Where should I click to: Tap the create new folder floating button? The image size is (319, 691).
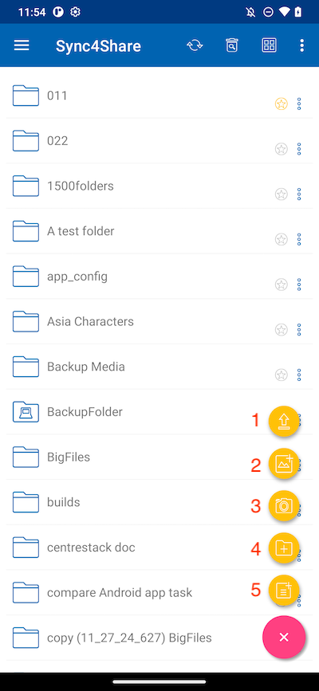(x=284, y=548)
